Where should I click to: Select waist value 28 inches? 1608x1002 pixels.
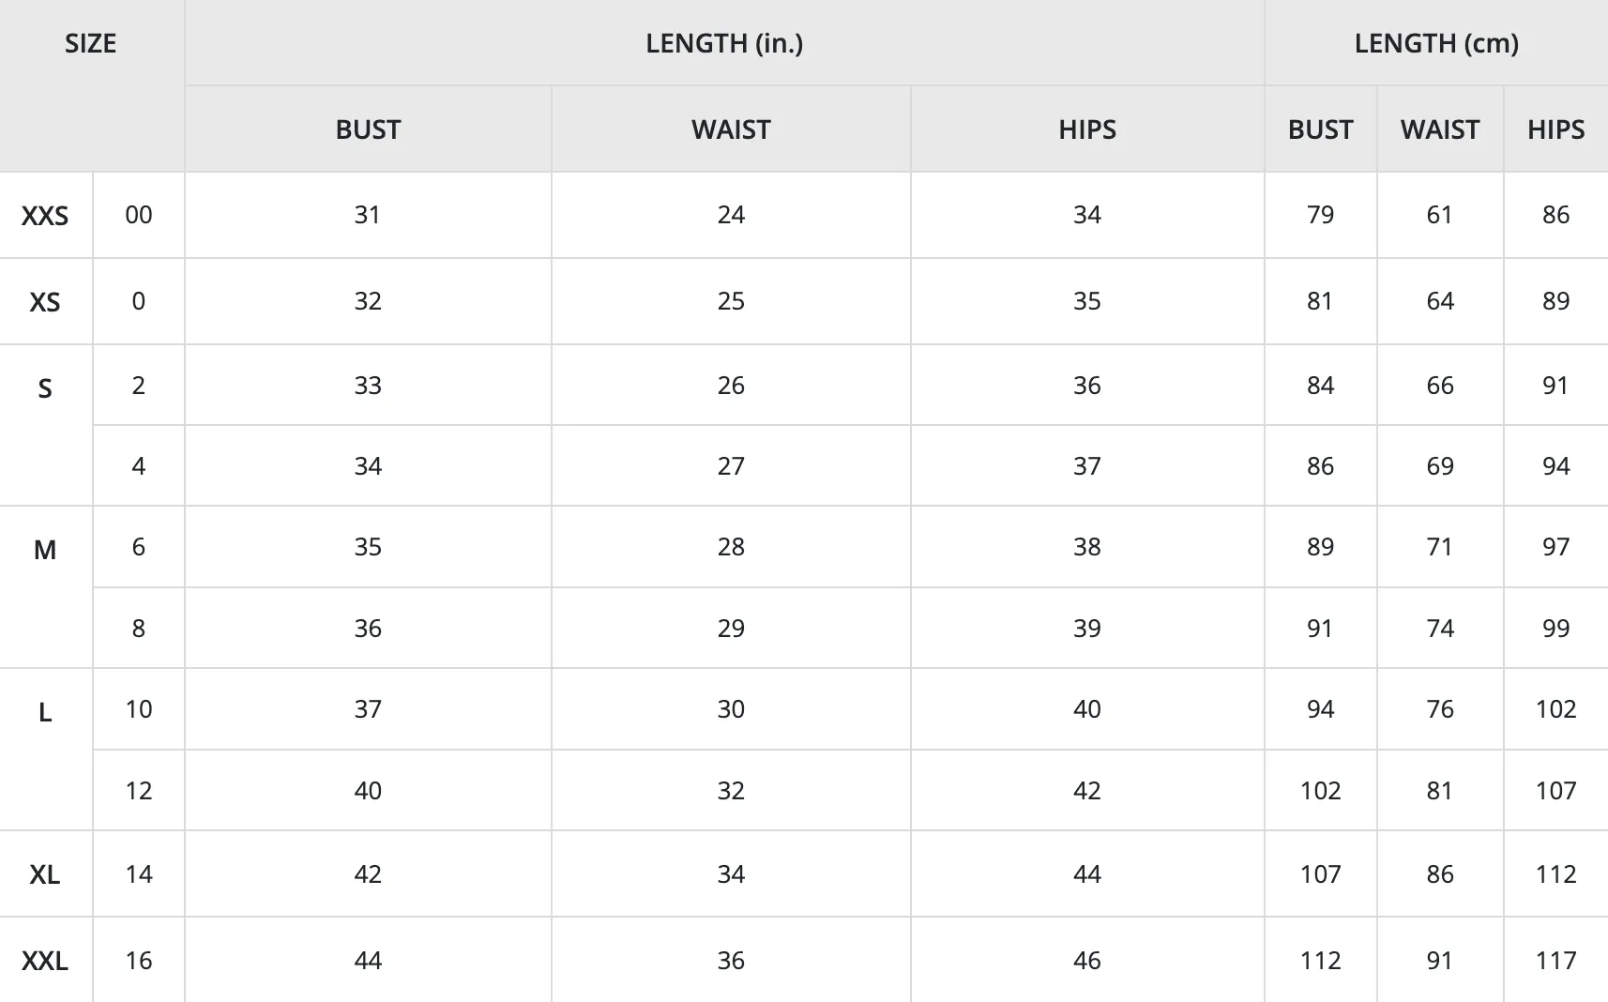[731, 546]
